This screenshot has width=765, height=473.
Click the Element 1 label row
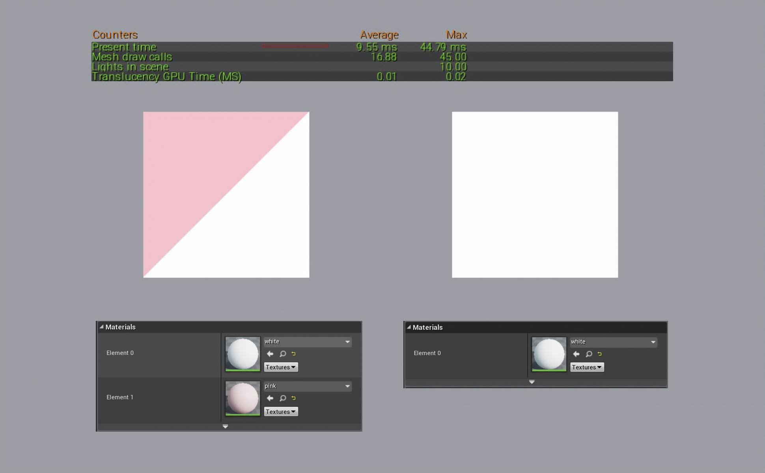[x=120, y=397]
